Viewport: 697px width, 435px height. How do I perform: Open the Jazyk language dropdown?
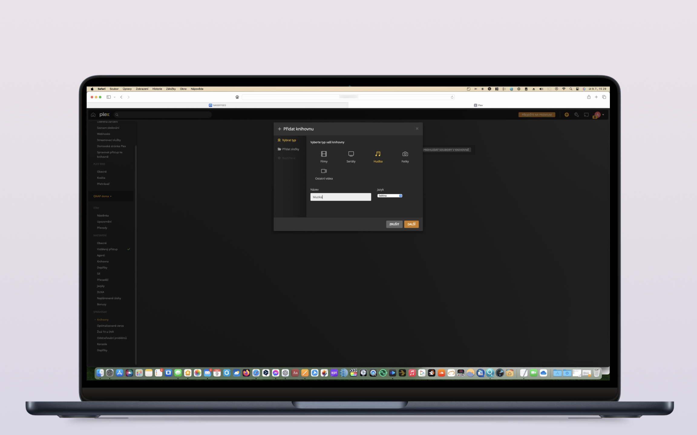click(390, 196)
